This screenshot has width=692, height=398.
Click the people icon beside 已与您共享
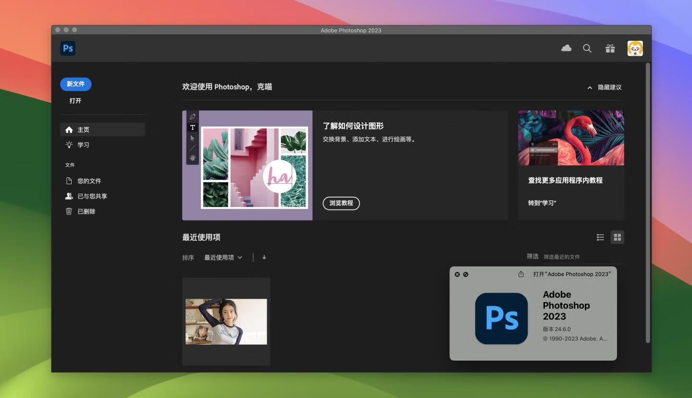[69, 196]
